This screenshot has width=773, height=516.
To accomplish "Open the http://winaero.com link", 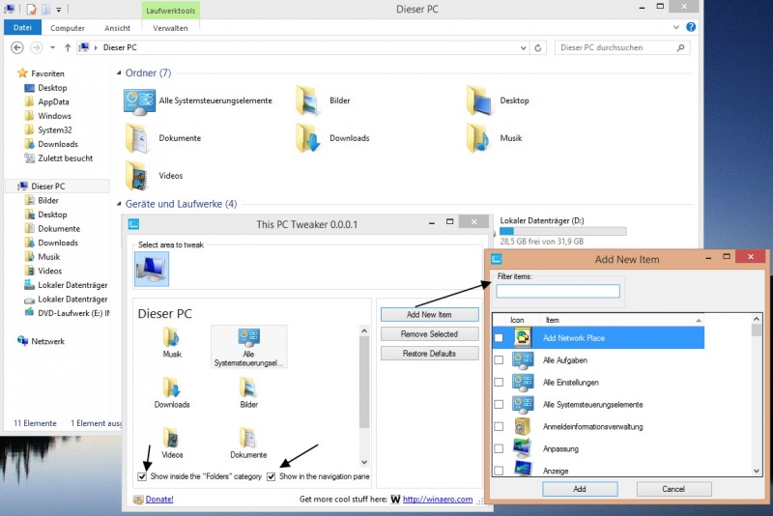I will point(438,500).
